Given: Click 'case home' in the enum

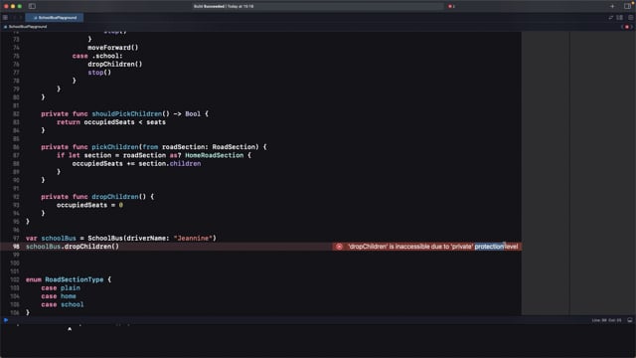Looking at the screenshot, I should 59,296.
